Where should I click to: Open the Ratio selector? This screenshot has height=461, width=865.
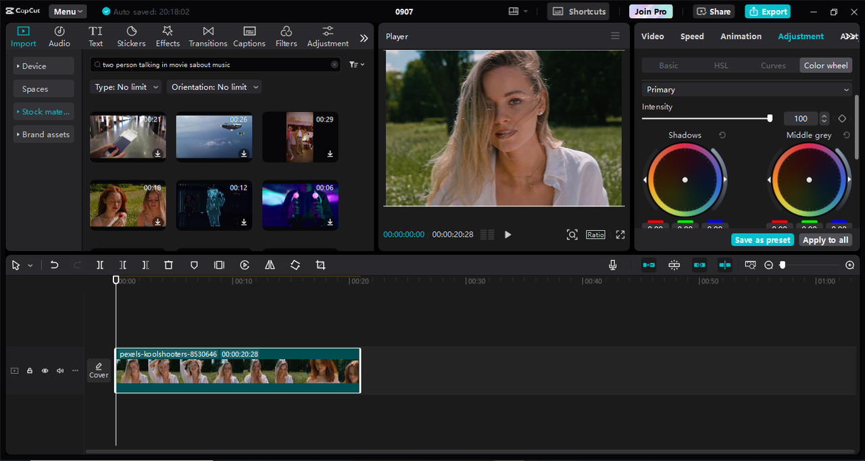coord(595,235)
